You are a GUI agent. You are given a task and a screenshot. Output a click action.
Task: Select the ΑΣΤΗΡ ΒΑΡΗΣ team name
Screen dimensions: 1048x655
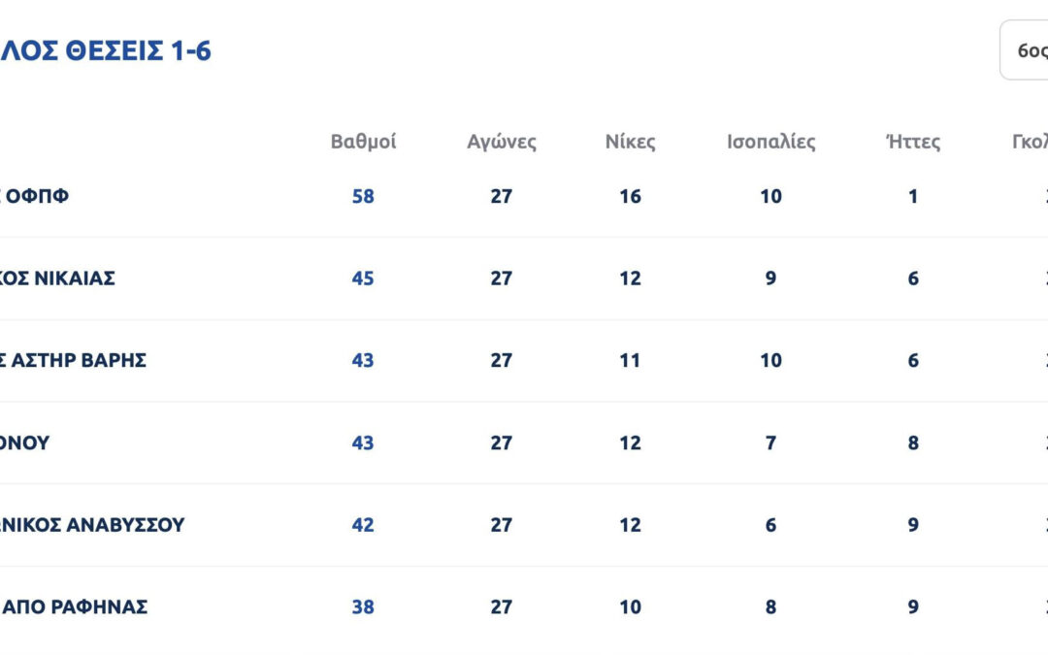pyautogui.click(x=74, y=360)
